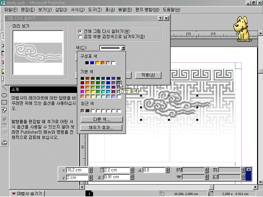Close the Measurement toolbar with its X
The image size is (263, 197).
click(249, 169)
